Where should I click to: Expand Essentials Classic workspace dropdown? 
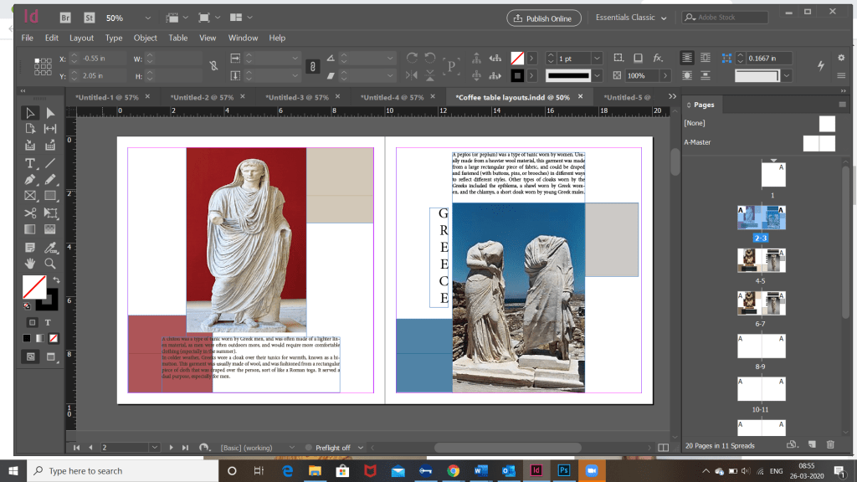[665, 18]
